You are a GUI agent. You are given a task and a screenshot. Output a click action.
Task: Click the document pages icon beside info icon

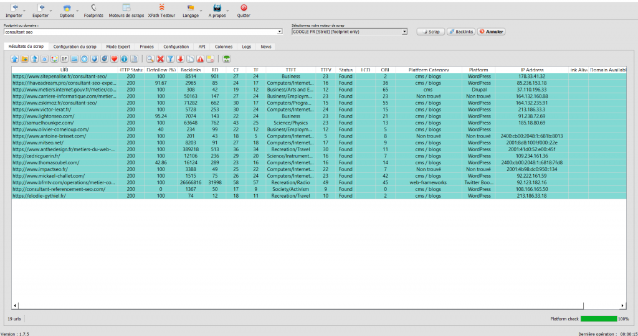pos(134,59)
